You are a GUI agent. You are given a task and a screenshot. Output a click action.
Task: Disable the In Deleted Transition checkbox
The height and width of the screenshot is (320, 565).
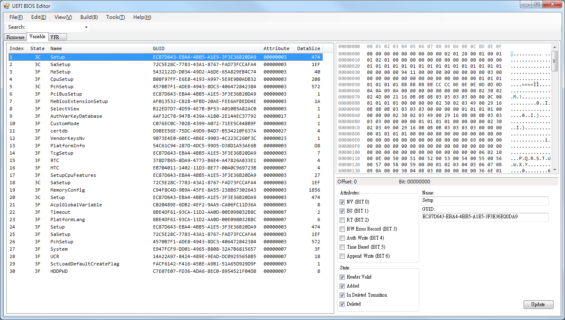tap(342, 295)
